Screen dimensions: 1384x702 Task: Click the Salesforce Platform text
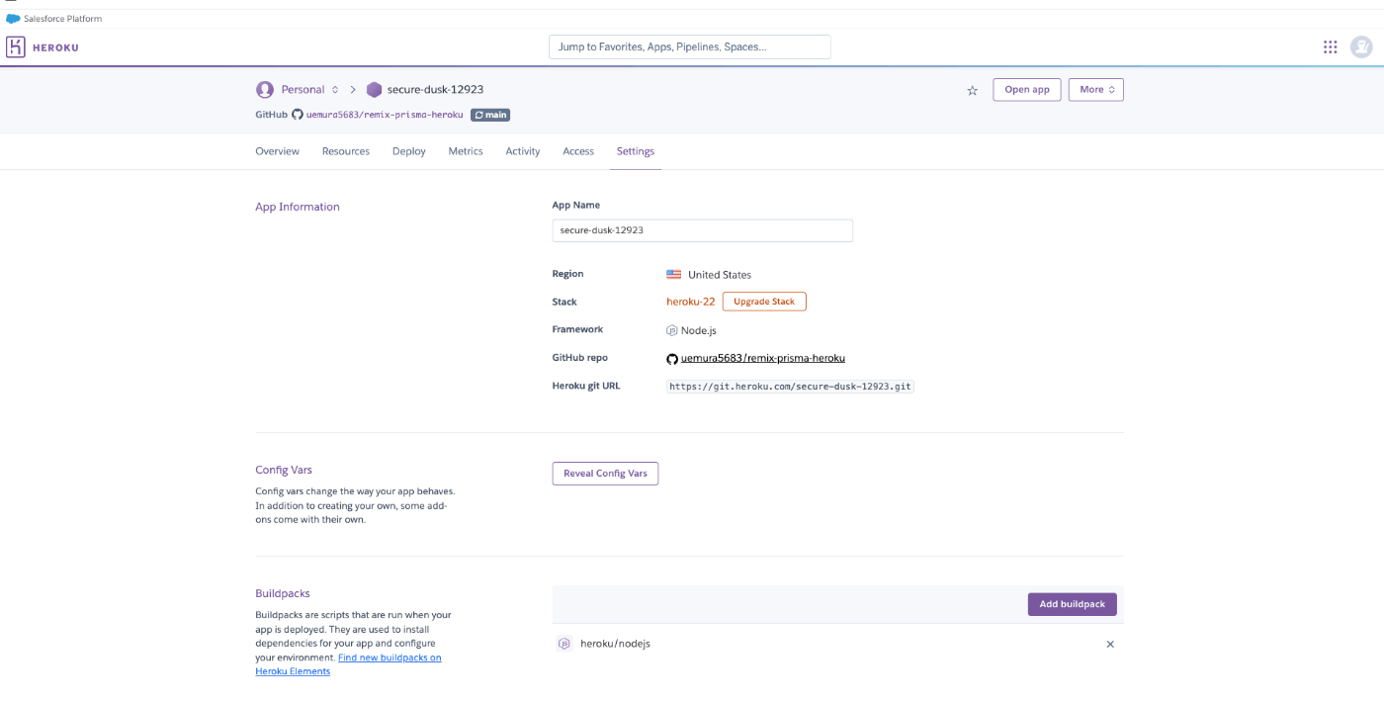(62, 19)
